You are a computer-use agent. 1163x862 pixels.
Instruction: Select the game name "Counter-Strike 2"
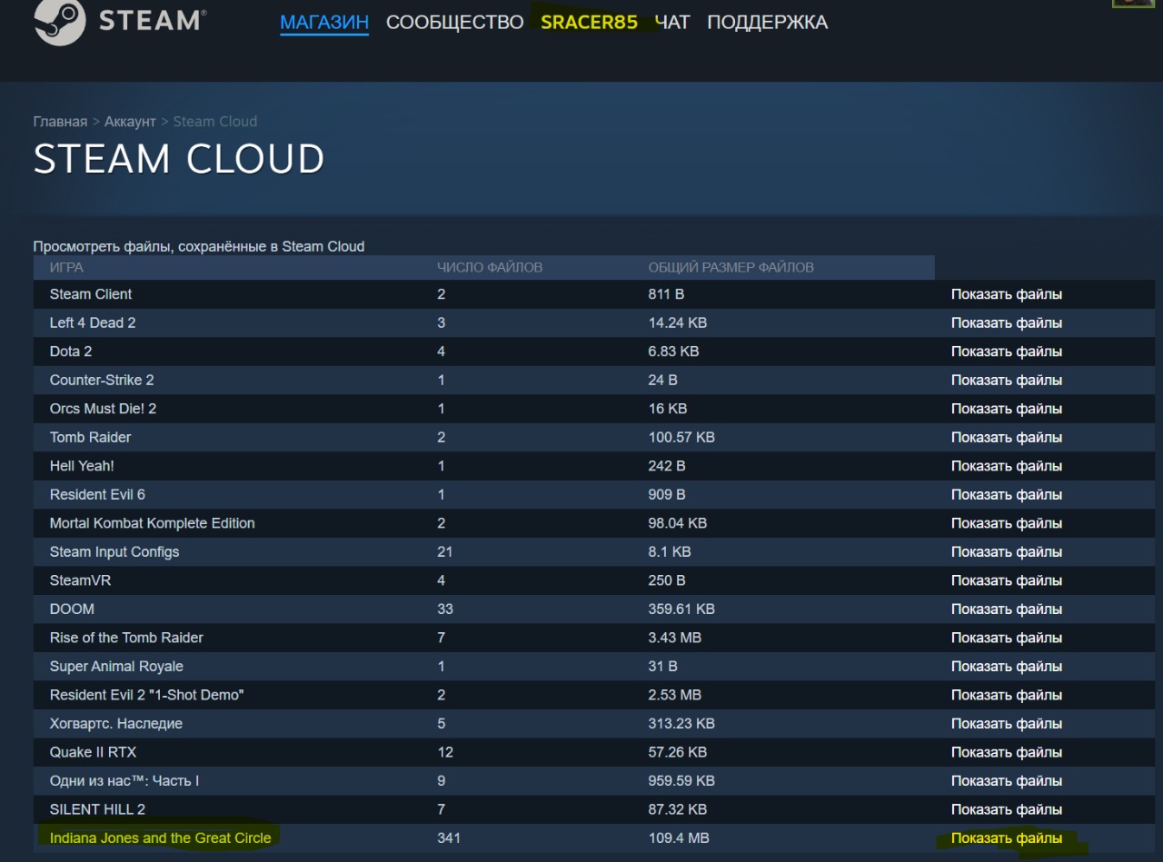[102, 380]
